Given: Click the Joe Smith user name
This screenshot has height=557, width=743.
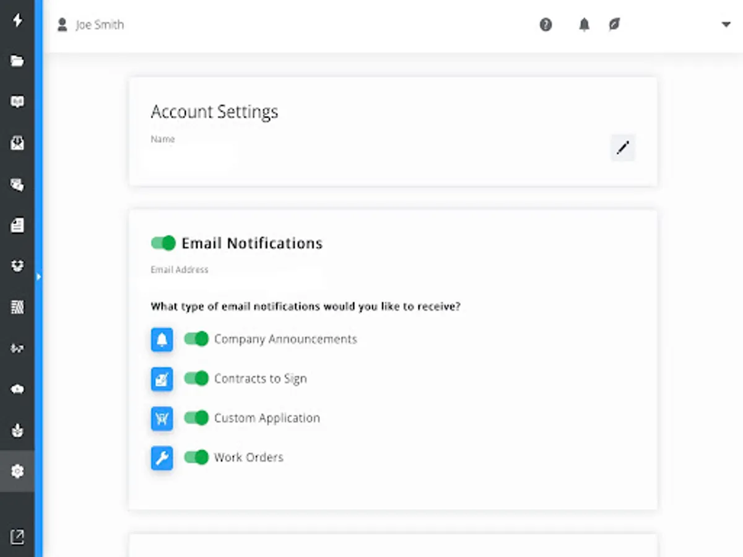Looking at the screenshot, I should tap(99, 25).
